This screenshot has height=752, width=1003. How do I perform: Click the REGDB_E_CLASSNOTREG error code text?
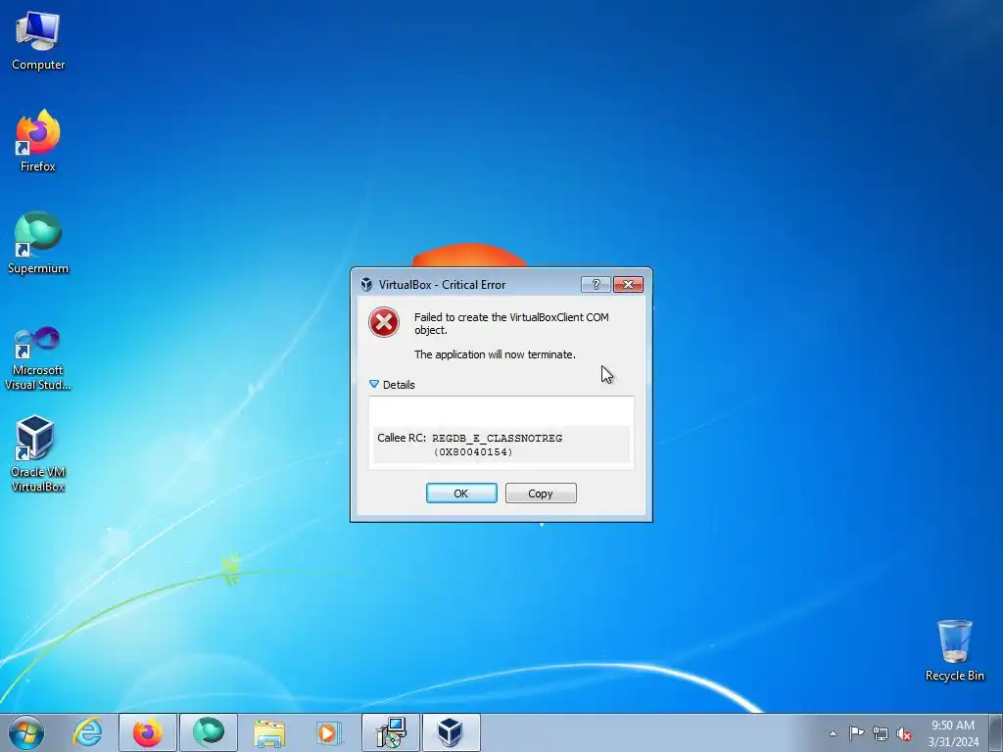497,438
